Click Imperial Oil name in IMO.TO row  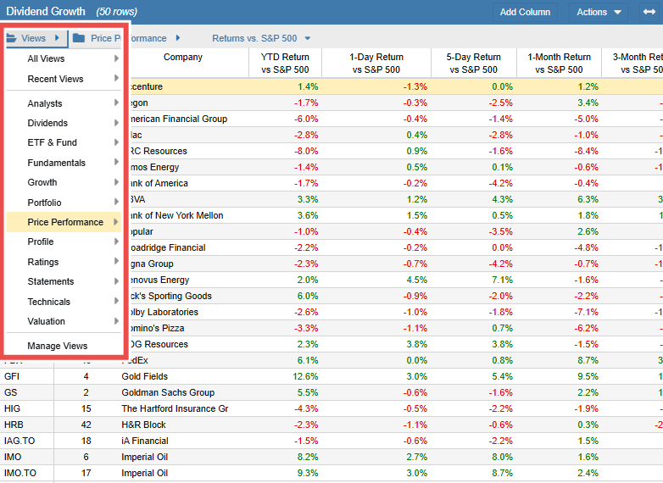pyautogui.click(x=145, y=473)
